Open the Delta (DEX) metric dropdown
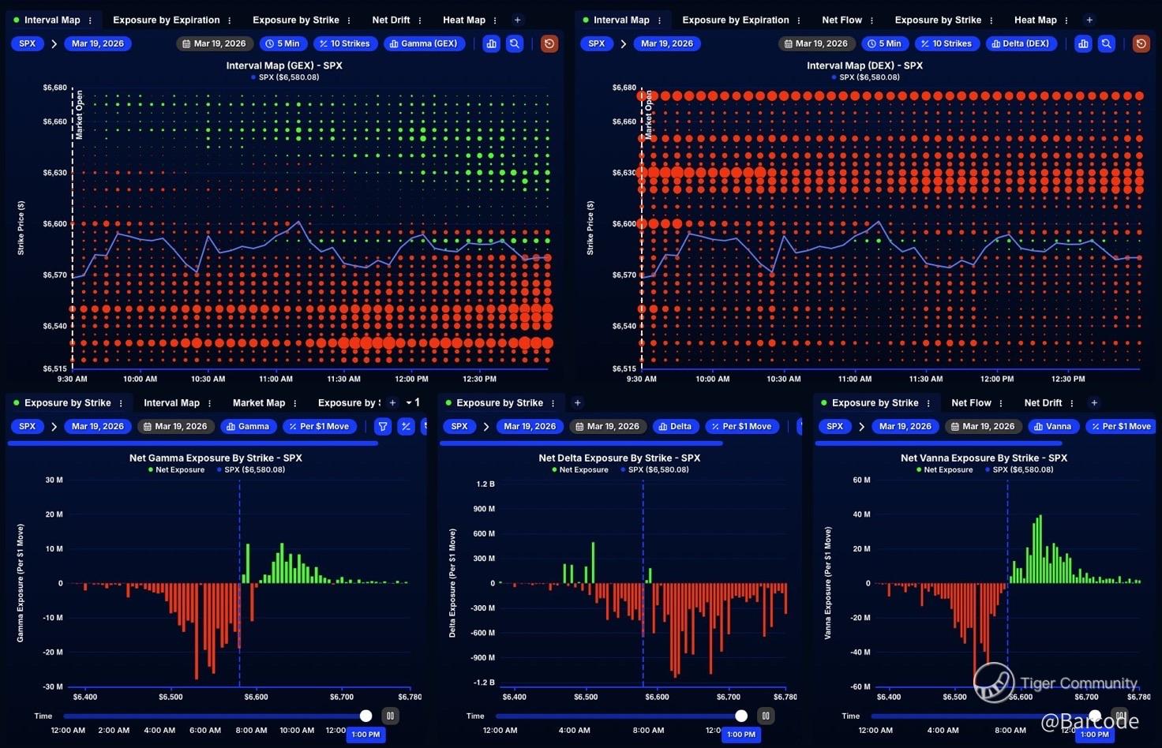 (x=1020, y=43)
